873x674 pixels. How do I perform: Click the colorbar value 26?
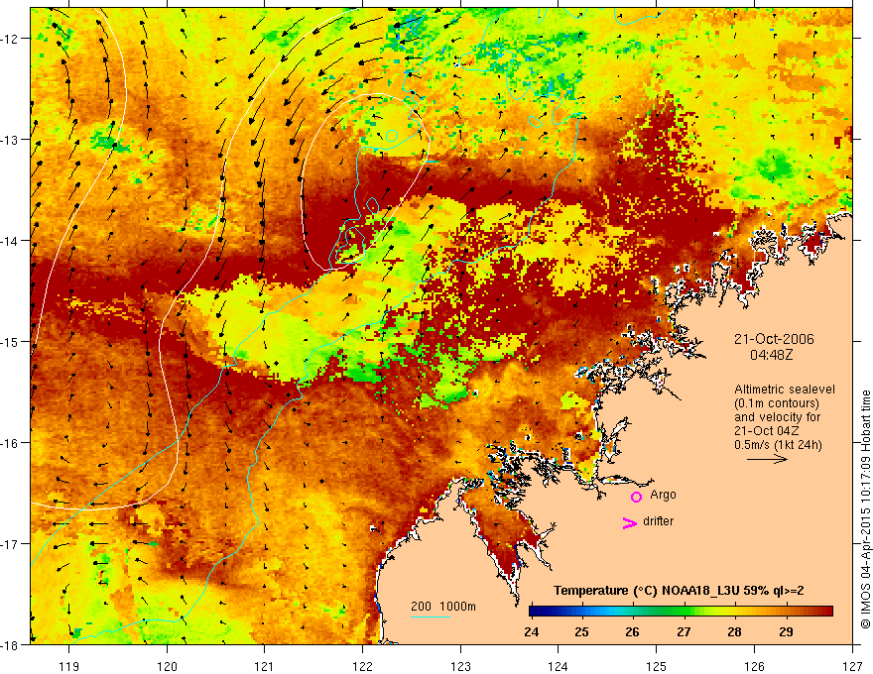click(633, 632)
